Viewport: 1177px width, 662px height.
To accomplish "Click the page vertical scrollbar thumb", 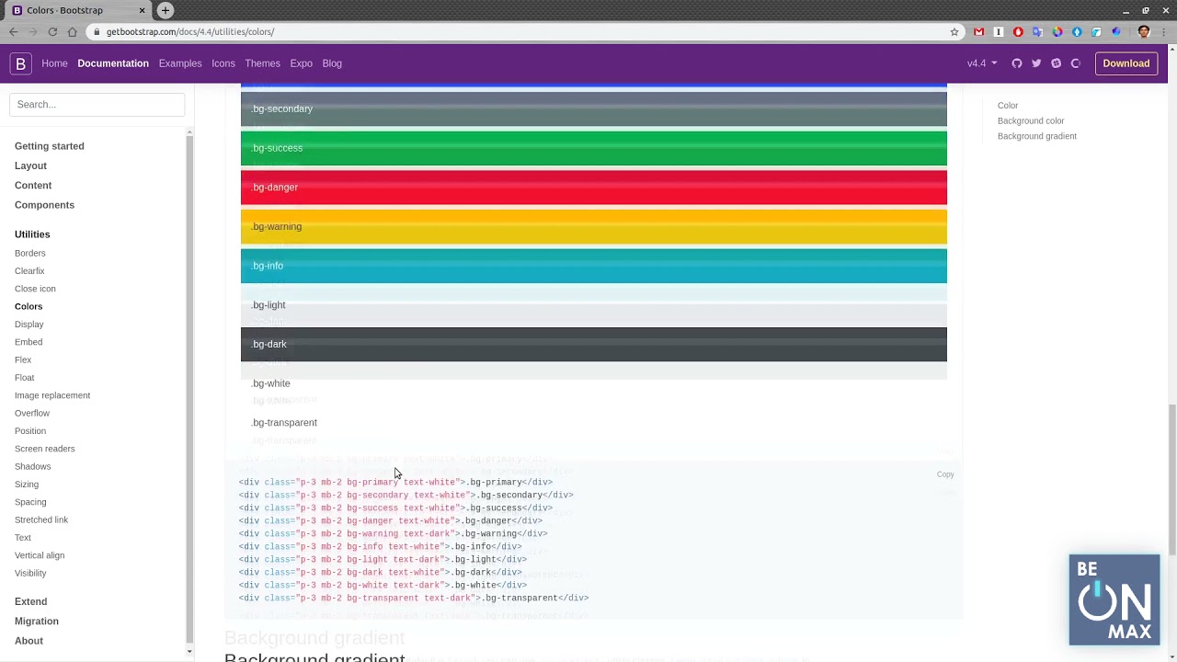I will [1171, 479].
